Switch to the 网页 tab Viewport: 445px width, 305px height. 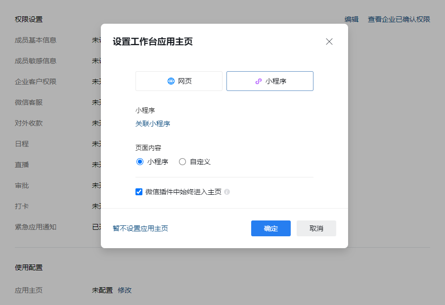pos(178,81)
